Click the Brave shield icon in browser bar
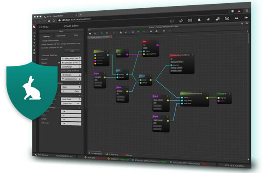The width and height of the screenshot is (263, 173). pyautogui.click(x=233, y=12)
